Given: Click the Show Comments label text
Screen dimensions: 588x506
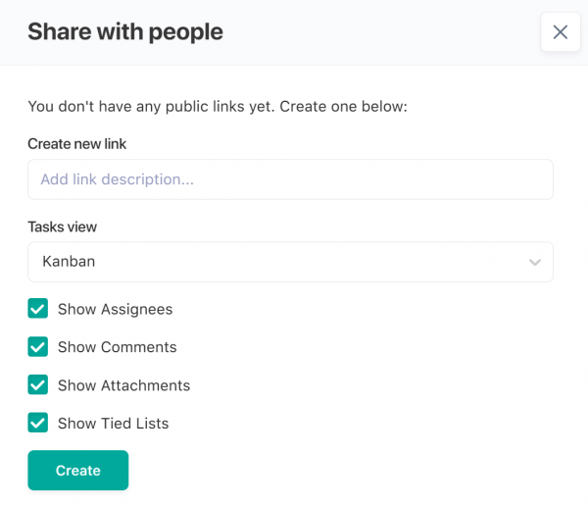Looking at the screenshot, I should 117,347.
